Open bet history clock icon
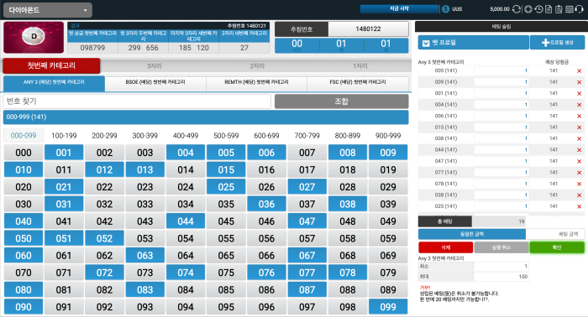The width and height of the screenshot is (588, 317). [538, 9]
